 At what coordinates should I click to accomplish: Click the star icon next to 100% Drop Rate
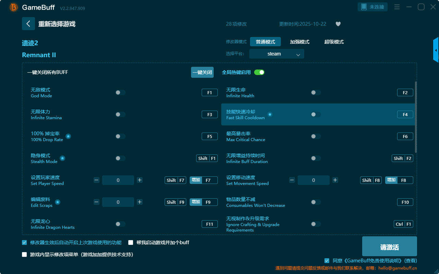[x=68, y=136]
